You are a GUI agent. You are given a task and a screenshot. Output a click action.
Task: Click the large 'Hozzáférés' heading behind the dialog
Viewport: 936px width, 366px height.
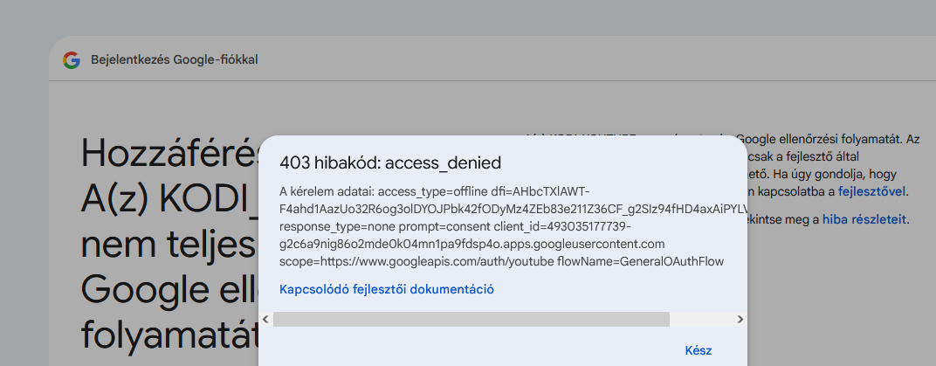(171, 154)
